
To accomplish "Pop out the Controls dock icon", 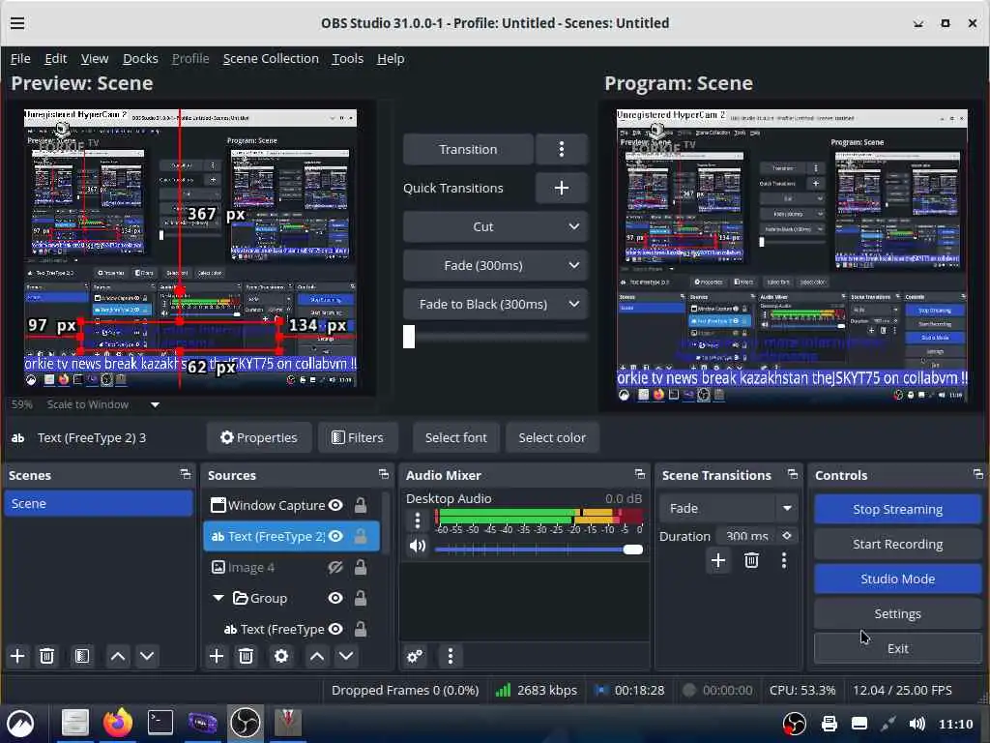I will coord(978,474).
